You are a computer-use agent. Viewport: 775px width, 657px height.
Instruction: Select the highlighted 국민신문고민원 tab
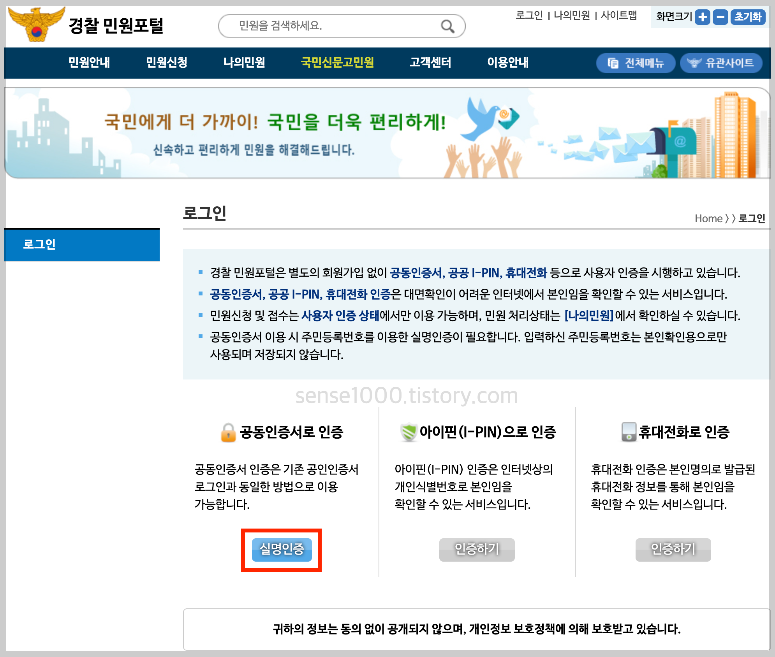click(337, 63)
